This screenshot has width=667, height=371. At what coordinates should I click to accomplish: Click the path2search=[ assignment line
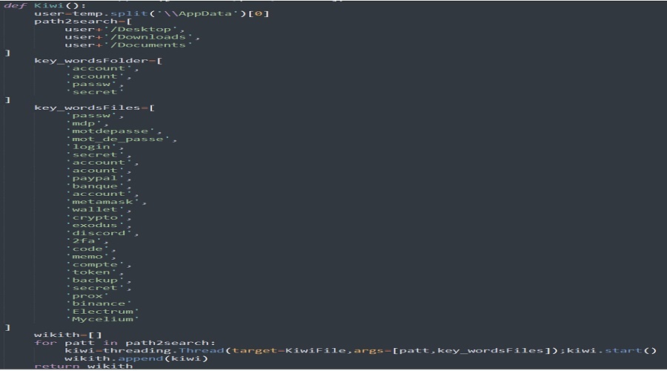[x=83, y=22]
